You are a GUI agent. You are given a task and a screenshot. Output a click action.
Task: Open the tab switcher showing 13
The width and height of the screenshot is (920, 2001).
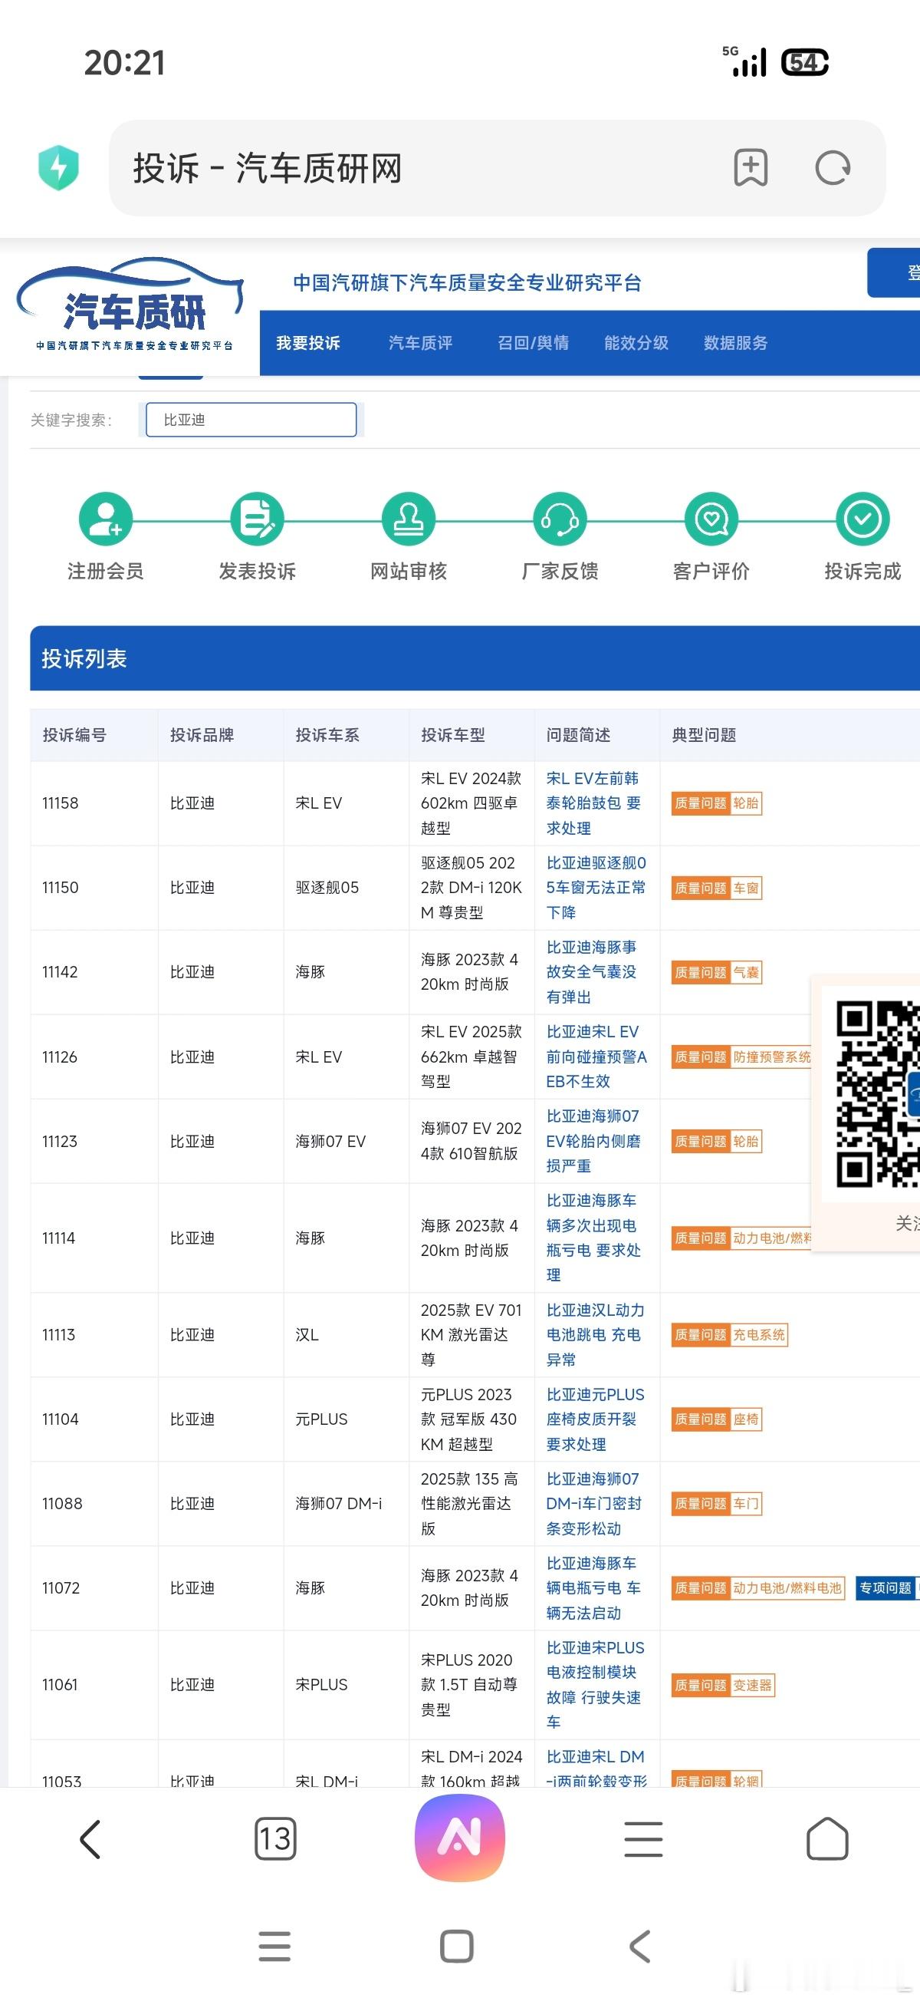(275, 1838)
